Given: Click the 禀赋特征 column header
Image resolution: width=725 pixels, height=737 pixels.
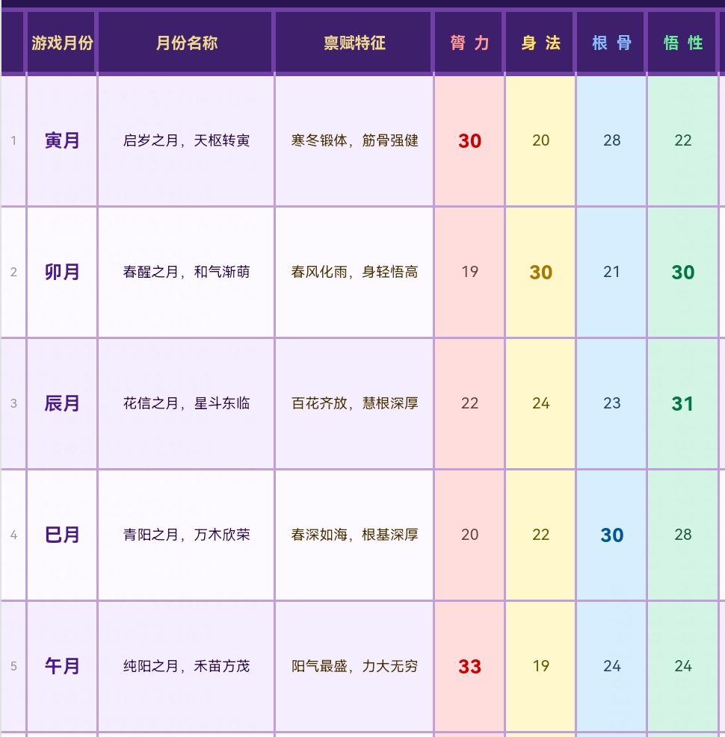Looking at the screenshot, I should point(354,43).
